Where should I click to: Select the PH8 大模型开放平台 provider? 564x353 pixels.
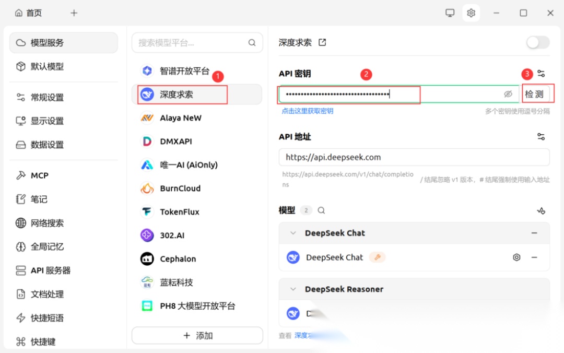click(197, 306)
